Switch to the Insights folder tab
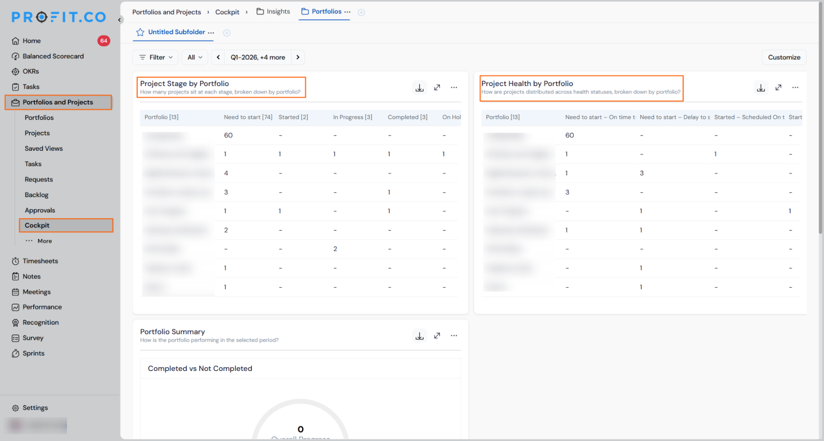The width and height of the screenshot is (824, 441). [x=273, y=12]
